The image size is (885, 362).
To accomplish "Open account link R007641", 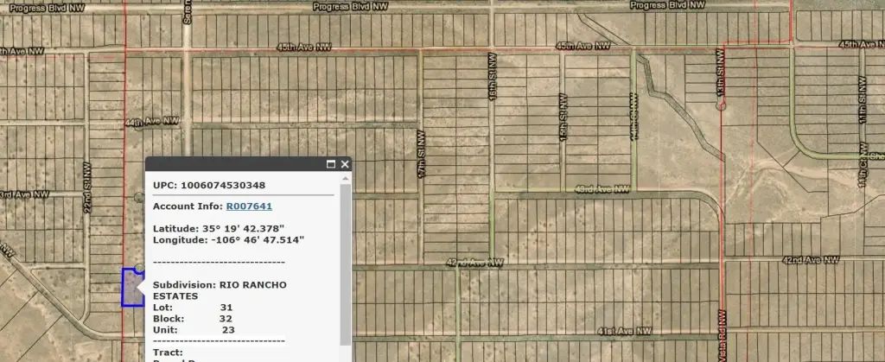I will click(244, 206).
